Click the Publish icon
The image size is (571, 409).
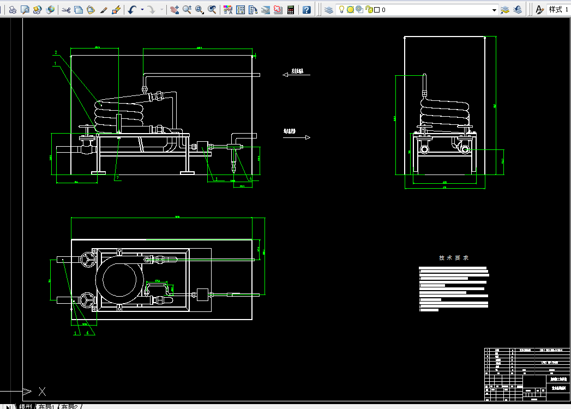tap(37, 10)
